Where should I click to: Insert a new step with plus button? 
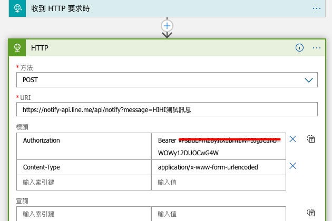click(167, 26)
